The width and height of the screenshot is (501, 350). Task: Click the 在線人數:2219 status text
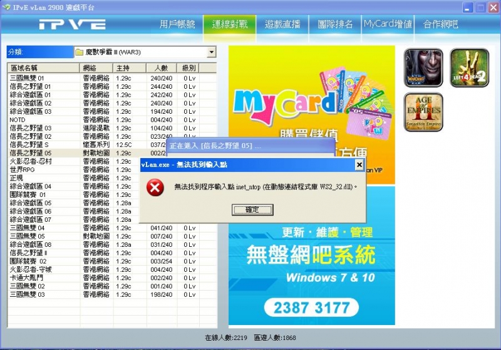[226, 337]
